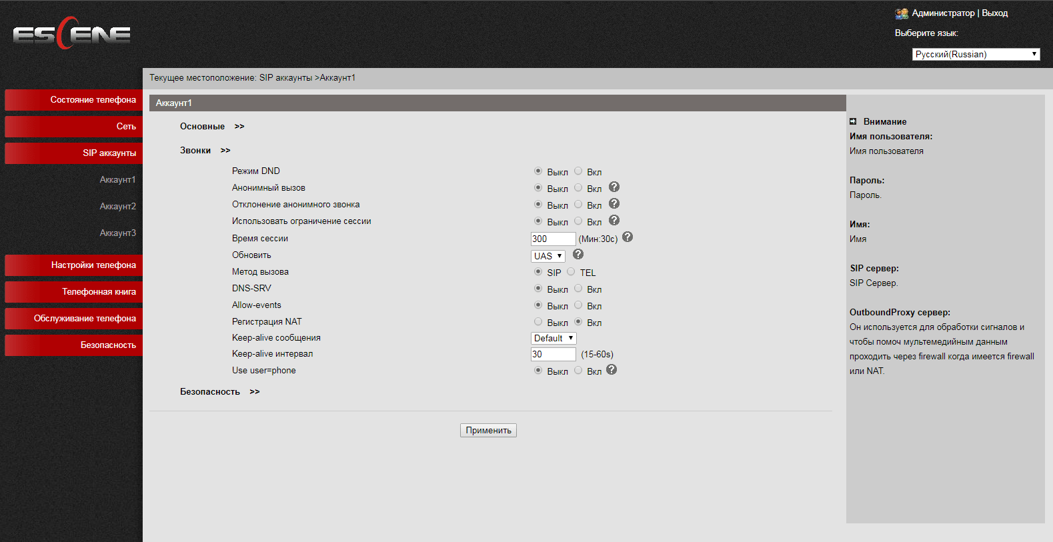Click the Администратор user icon
Screen dimensions: 1053x542
[902, 13]
